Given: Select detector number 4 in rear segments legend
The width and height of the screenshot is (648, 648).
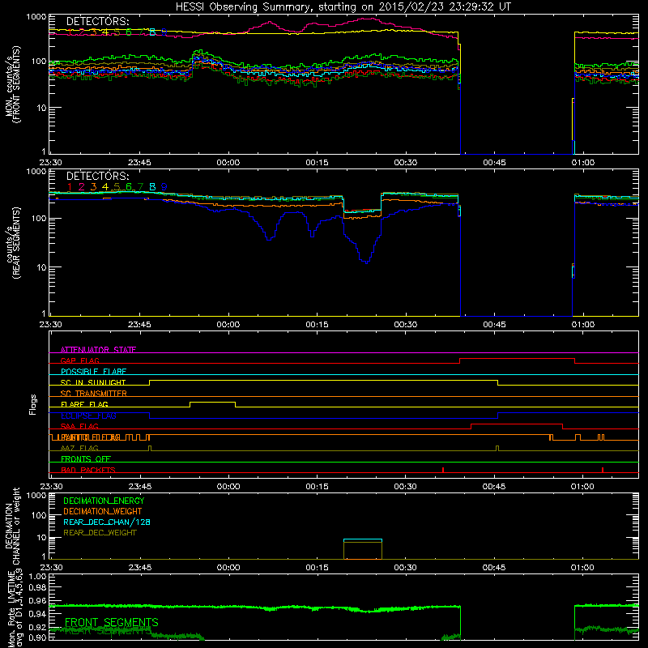Looking at the screenshot, I should pyautogui.click(x=105, y=187).
